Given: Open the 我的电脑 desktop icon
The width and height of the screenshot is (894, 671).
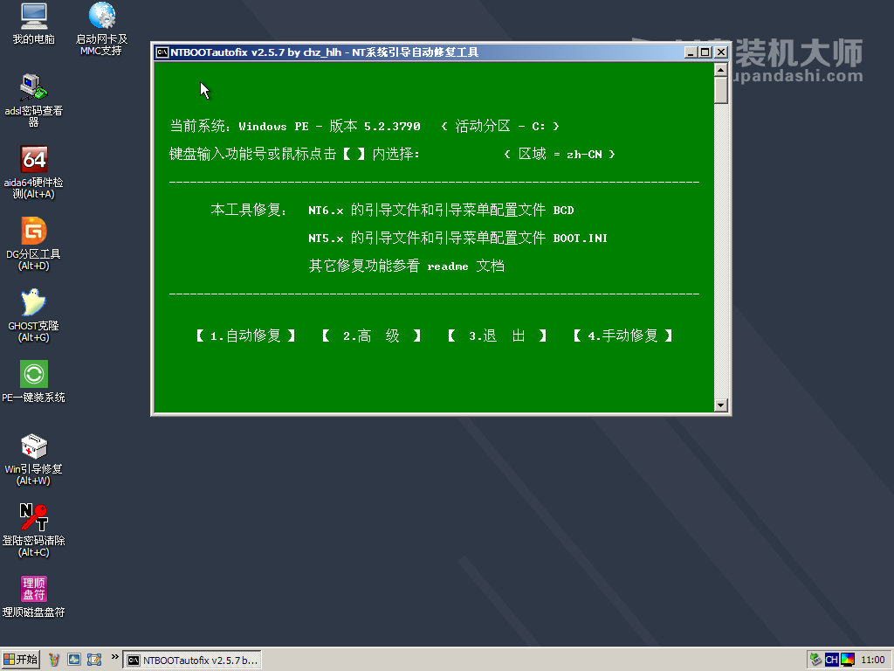Looking at the screenshot, I should click(33, 16).
